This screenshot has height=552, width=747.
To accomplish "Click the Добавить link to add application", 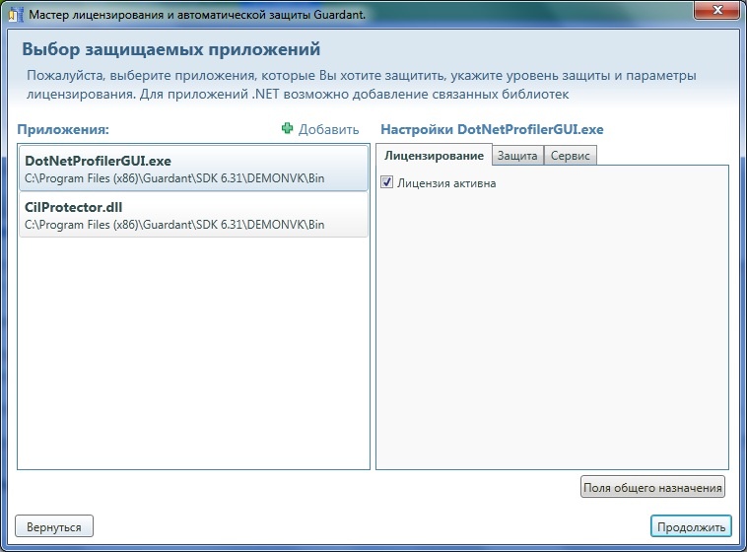I will click(x=329, y=129).
